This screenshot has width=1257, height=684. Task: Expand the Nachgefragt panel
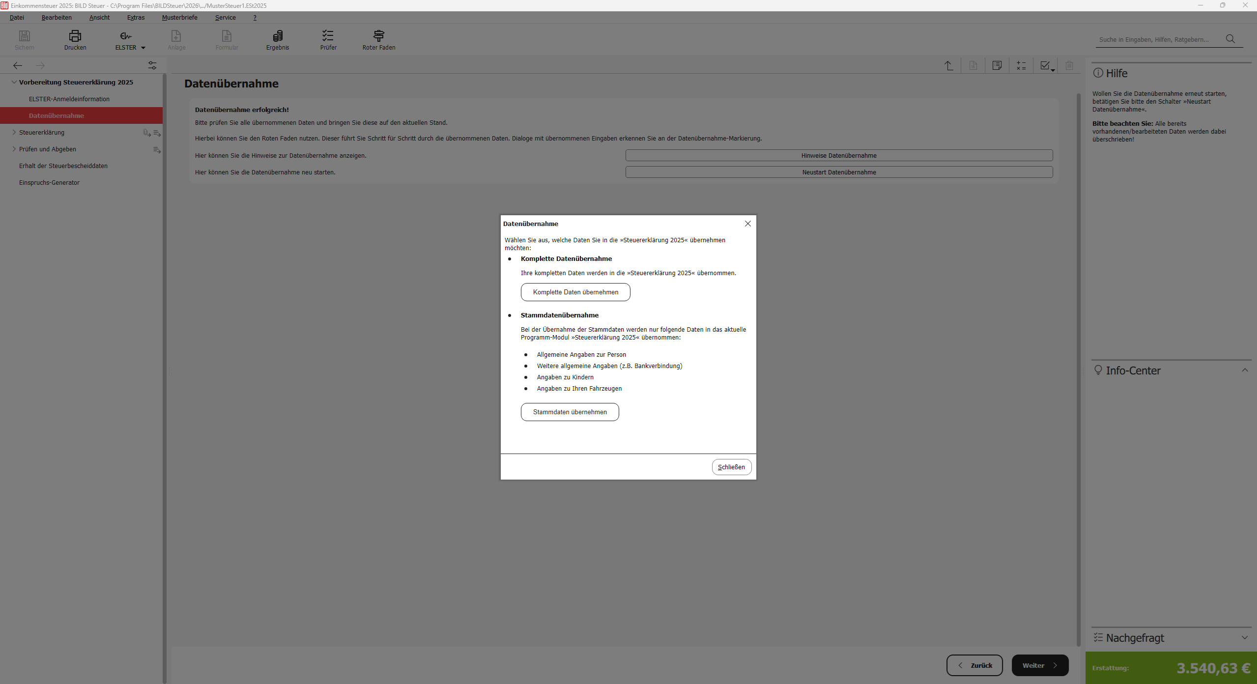tap(1244, 637)
